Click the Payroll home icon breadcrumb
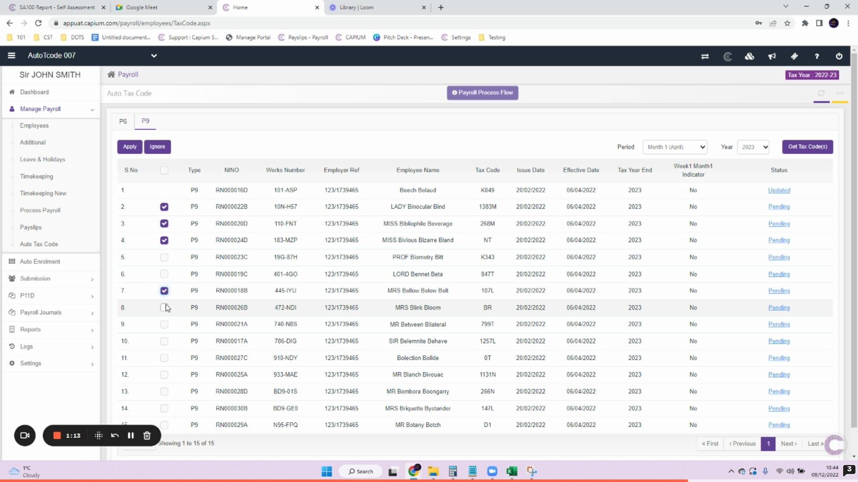This screenshot has height=482, width=858. [111, 75]
